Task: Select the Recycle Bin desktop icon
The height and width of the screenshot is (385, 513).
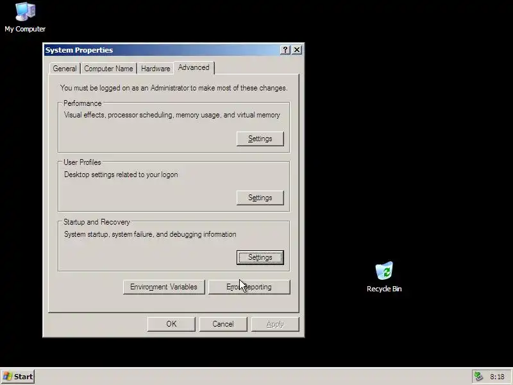Action: (x=384, y=277)
